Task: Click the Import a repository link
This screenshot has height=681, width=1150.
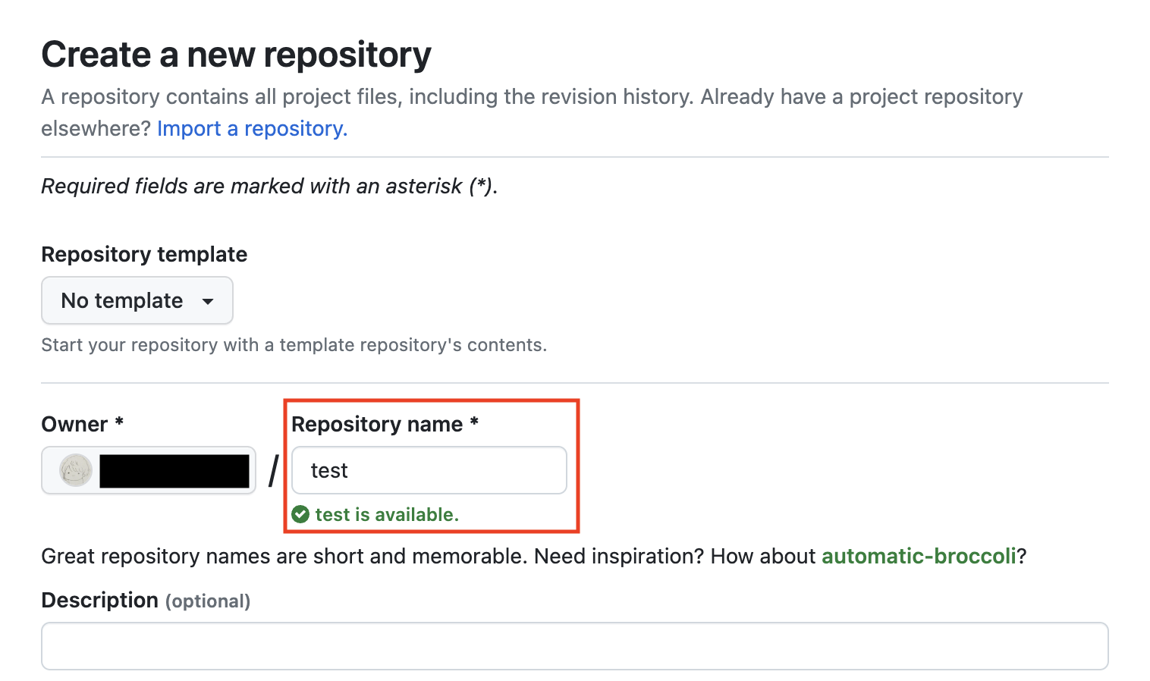Action: [x=252, y=129]
